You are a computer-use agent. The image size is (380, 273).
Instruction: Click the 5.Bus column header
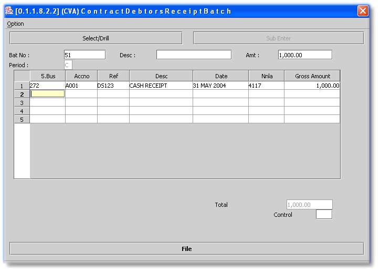[48, 76]
